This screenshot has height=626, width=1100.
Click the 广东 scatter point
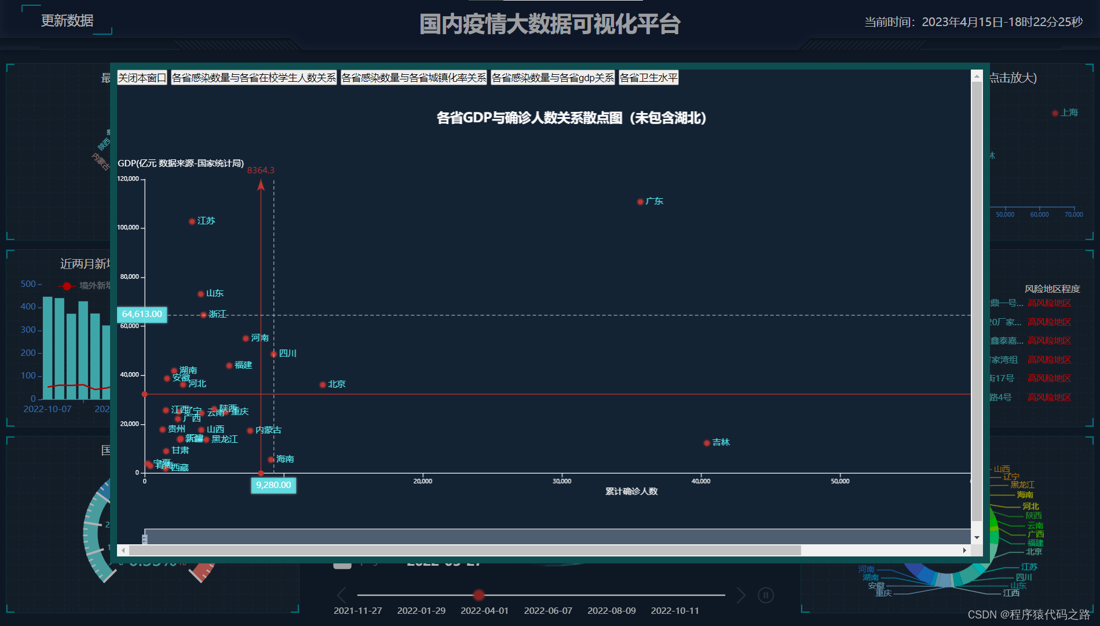tap(640, 202)
